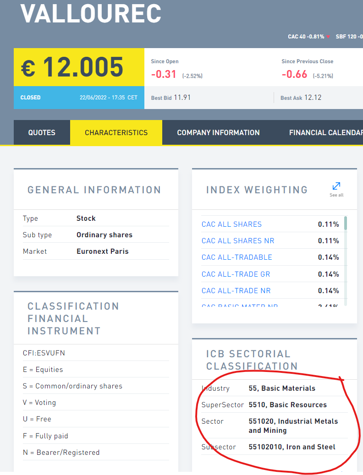The width and height of the screenshot is (363, 475).
Task: Click the SBF 120 ticker entry
Action: tap(349, 37)
